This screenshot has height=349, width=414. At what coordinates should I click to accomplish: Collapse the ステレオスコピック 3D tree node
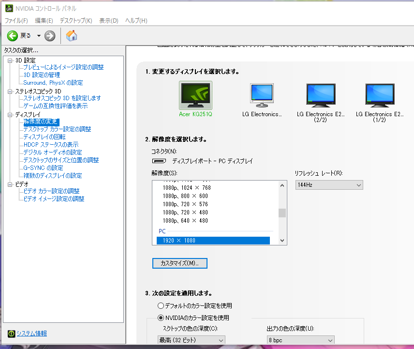coord(10,91)
